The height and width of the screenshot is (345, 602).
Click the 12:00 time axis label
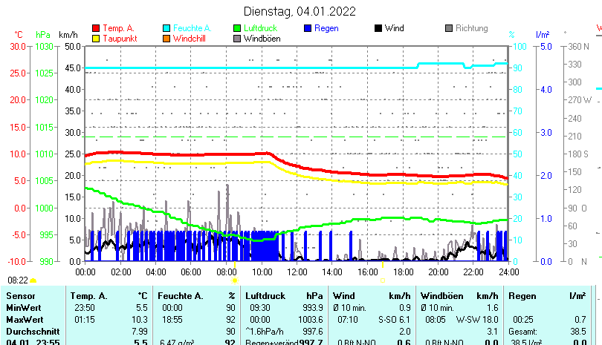click(x=297, y=272)
